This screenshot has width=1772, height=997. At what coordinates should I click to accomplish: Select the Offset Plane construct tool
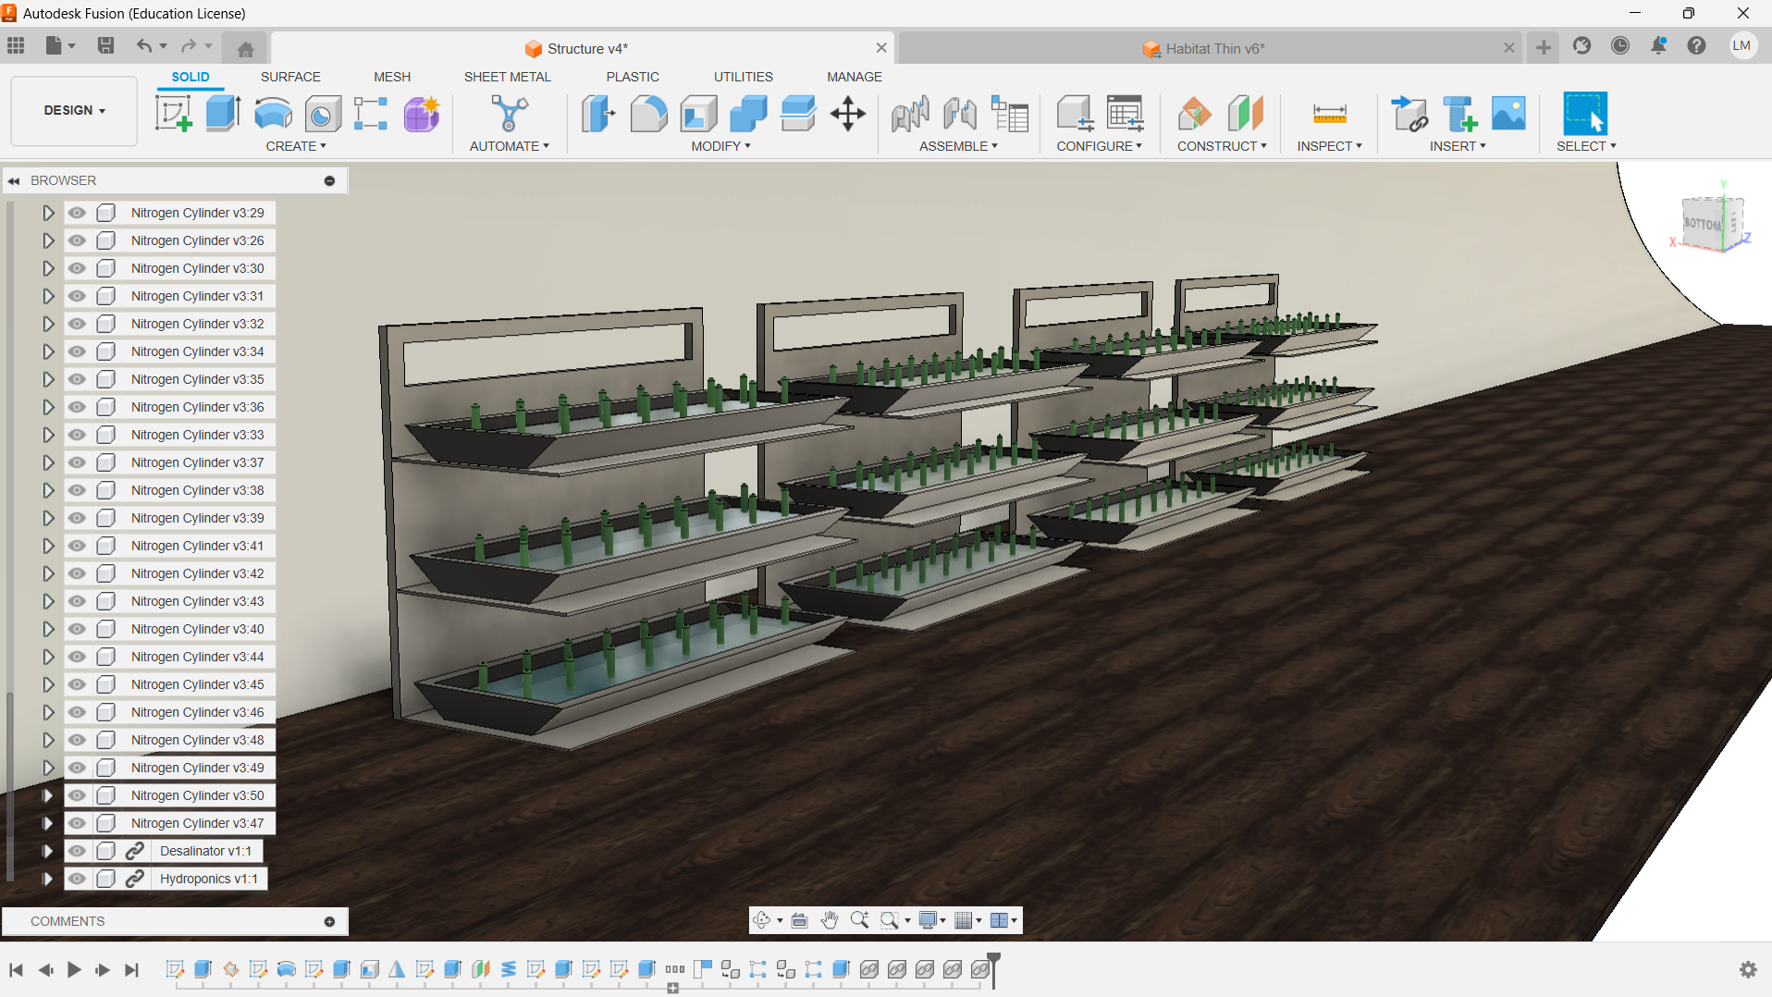[1195, 114]
